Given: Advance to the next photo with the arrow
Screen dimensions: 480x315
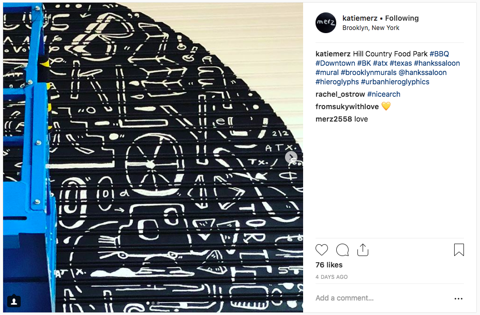Looking at the screenshot, I should (x=291, y=157).
